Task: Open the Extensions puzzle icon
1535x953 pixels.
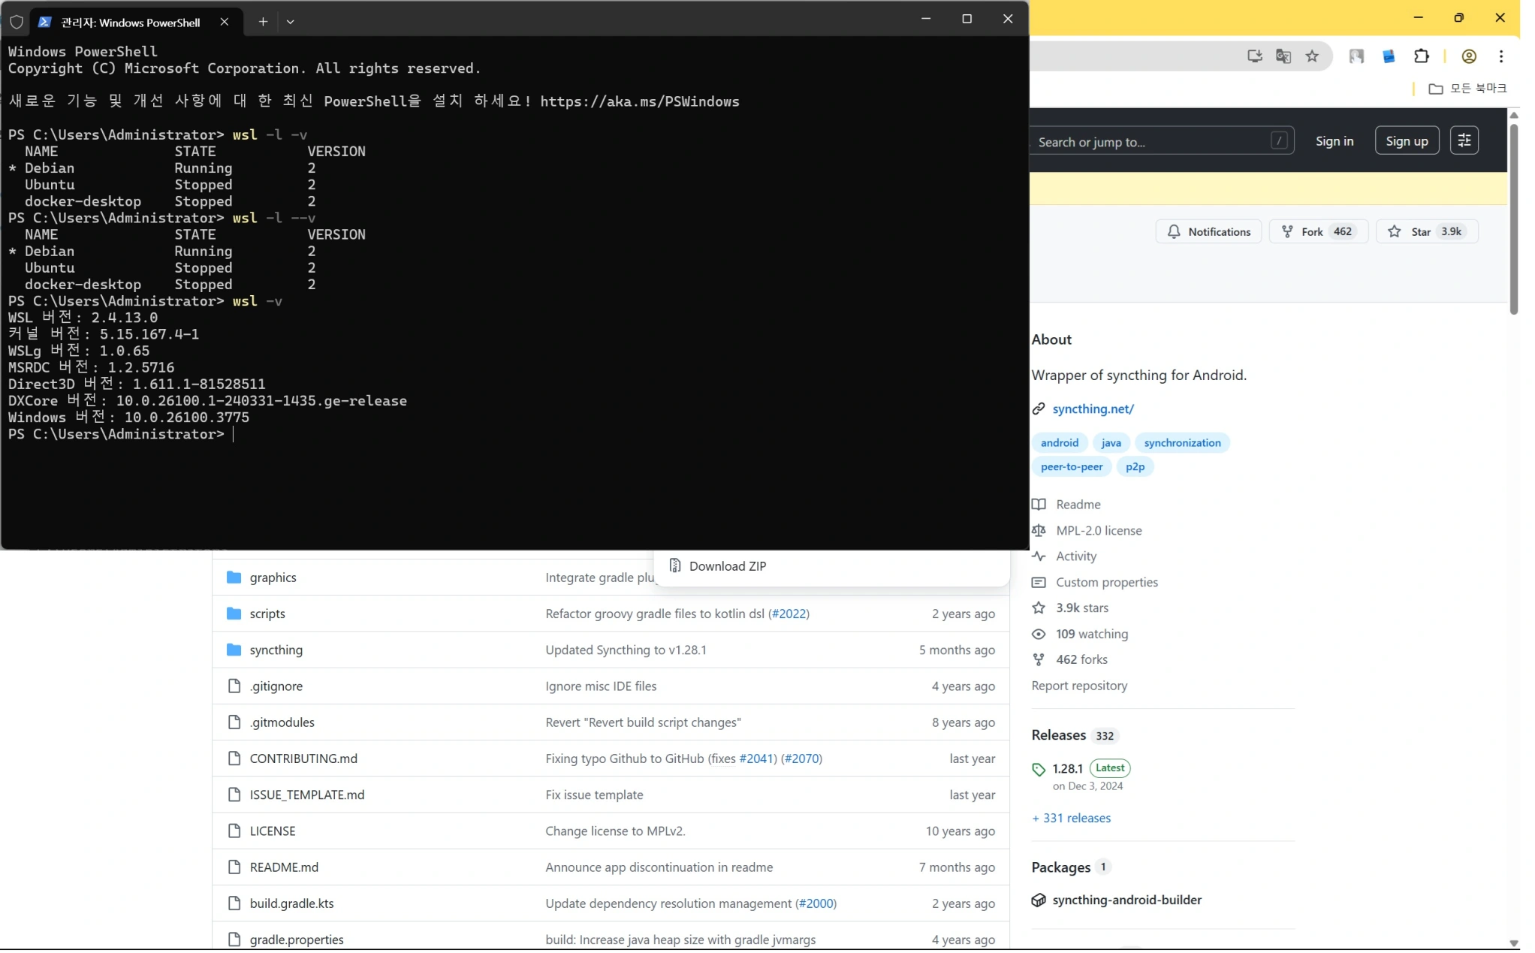Action: tap(1422, 56)
